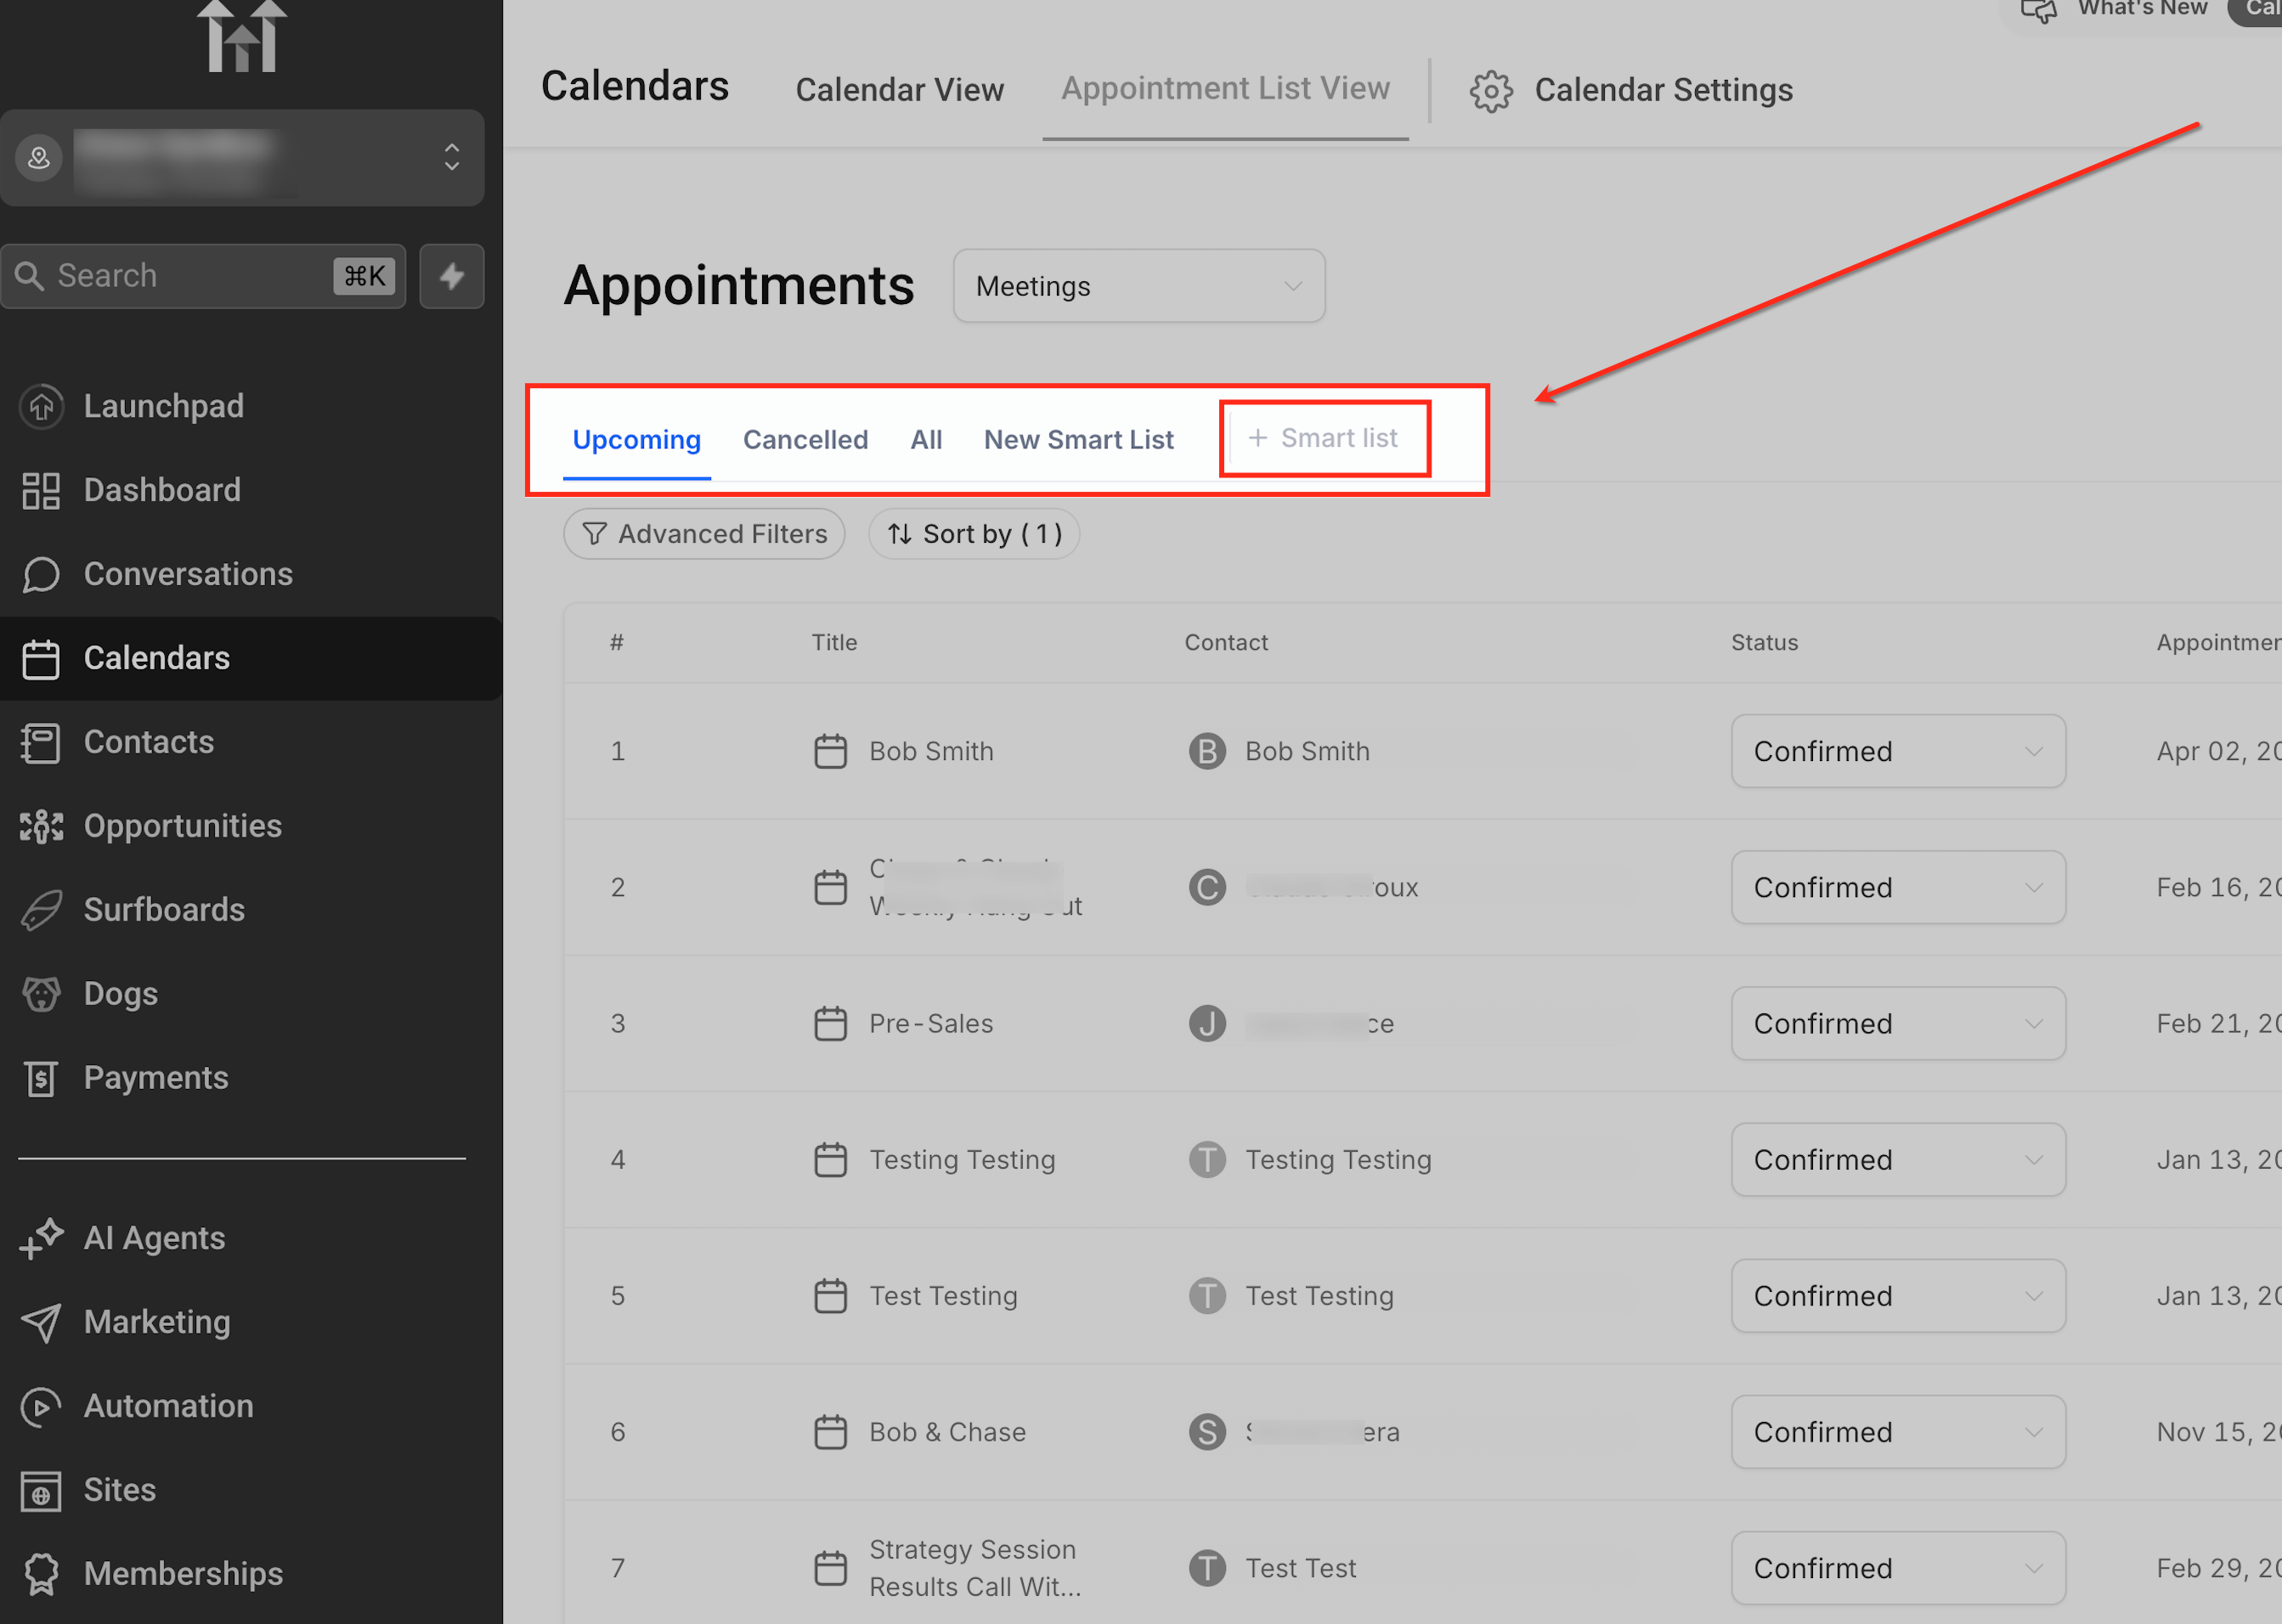The image size is (2282, 1624).
Task: Open the Opportunities sidebar icon
Action: [41, 826]
